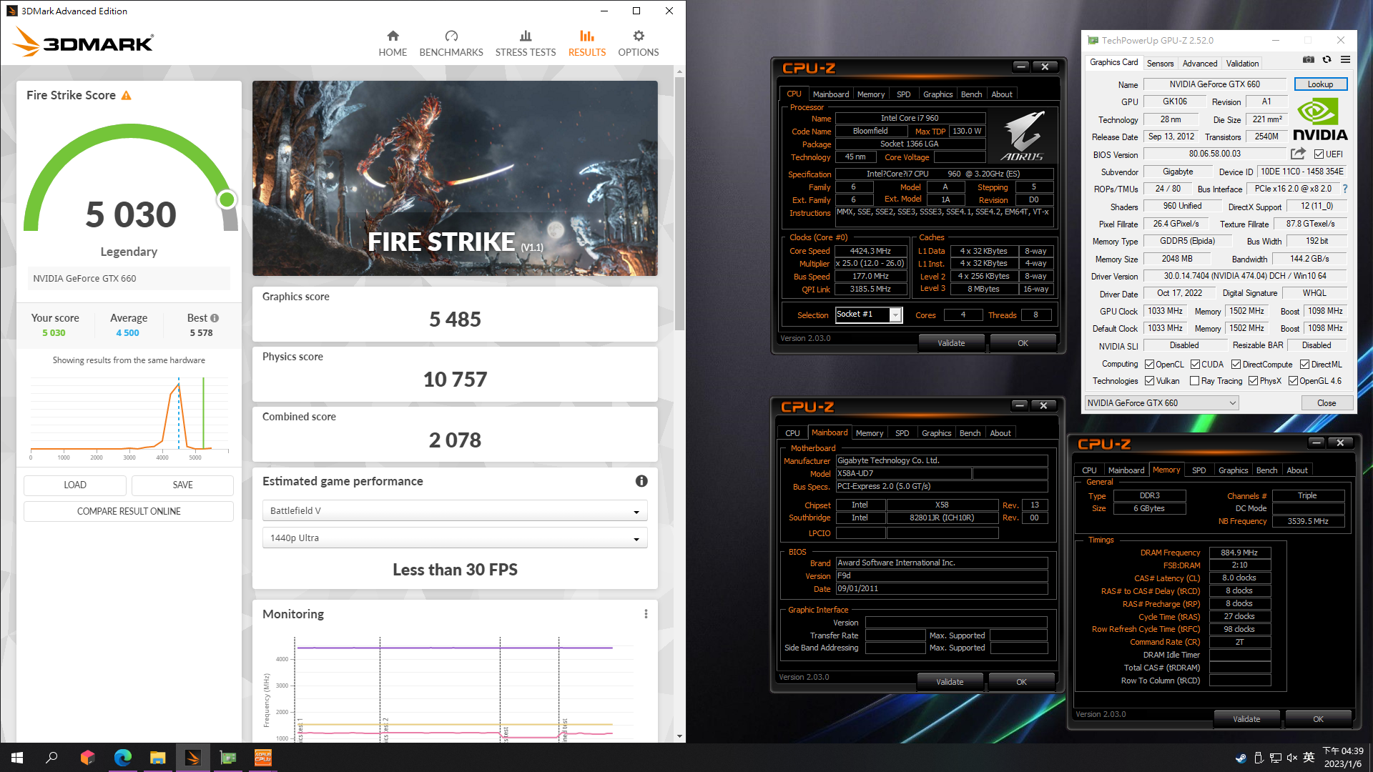Open the OPTIONS gear icon
The height and width of the screenshot is (772, 1373).
[x=639, y=36]
